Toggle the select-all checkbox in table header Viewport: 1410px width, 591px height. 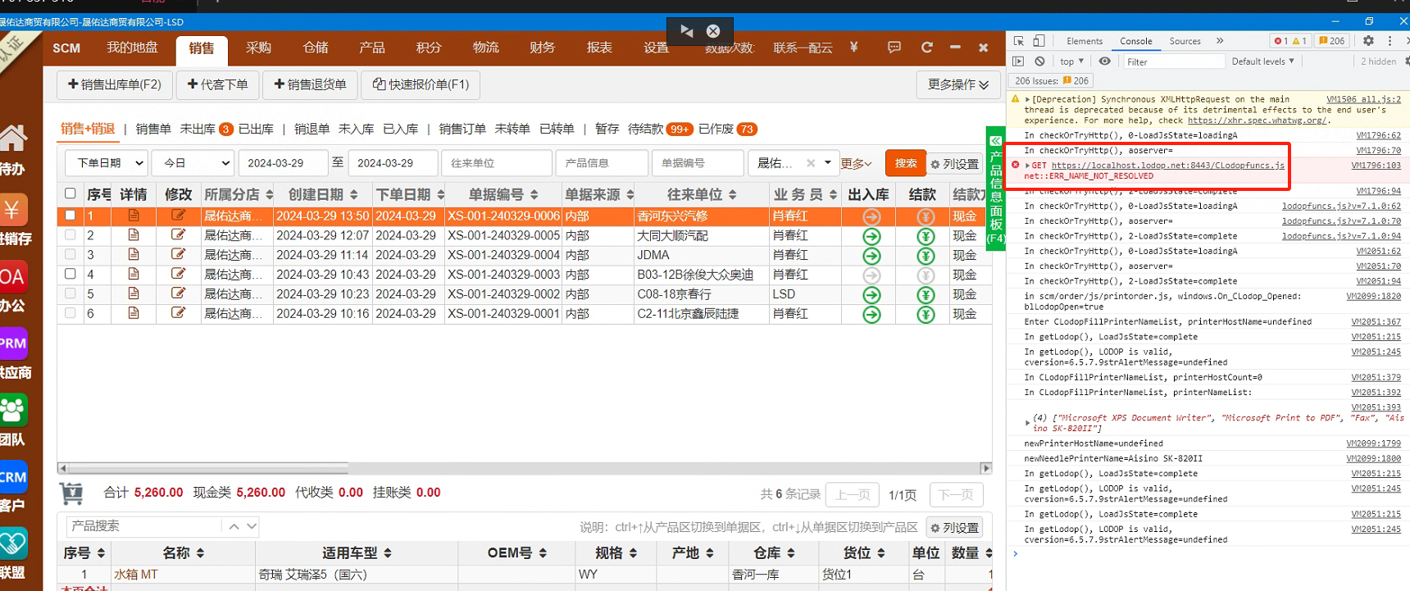[70, 193]
